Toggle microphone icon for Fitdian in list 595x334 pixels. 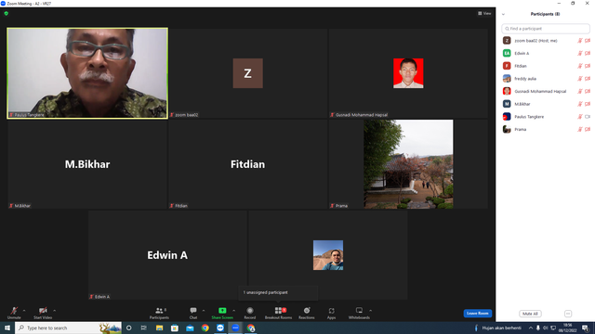pyautogui.click(x=580, y=66)
